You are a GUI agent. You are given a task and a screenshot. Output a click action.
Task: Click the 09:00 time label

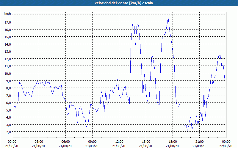[92, 142]
